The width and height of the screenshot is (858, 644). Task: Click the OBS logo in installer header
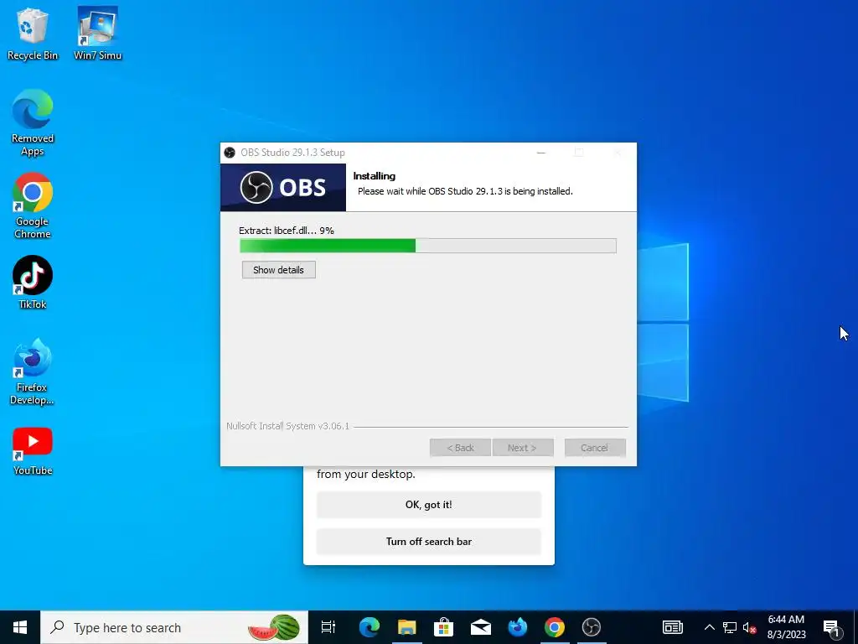[x=283, y=187]
